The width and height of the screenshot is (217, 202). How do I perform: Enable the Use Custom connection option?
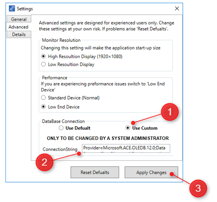(x=141, y=128)
